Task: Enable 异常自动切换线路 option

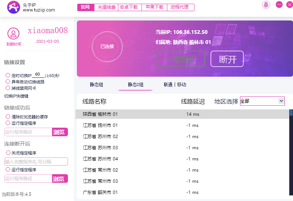Action: coord(8,82)
